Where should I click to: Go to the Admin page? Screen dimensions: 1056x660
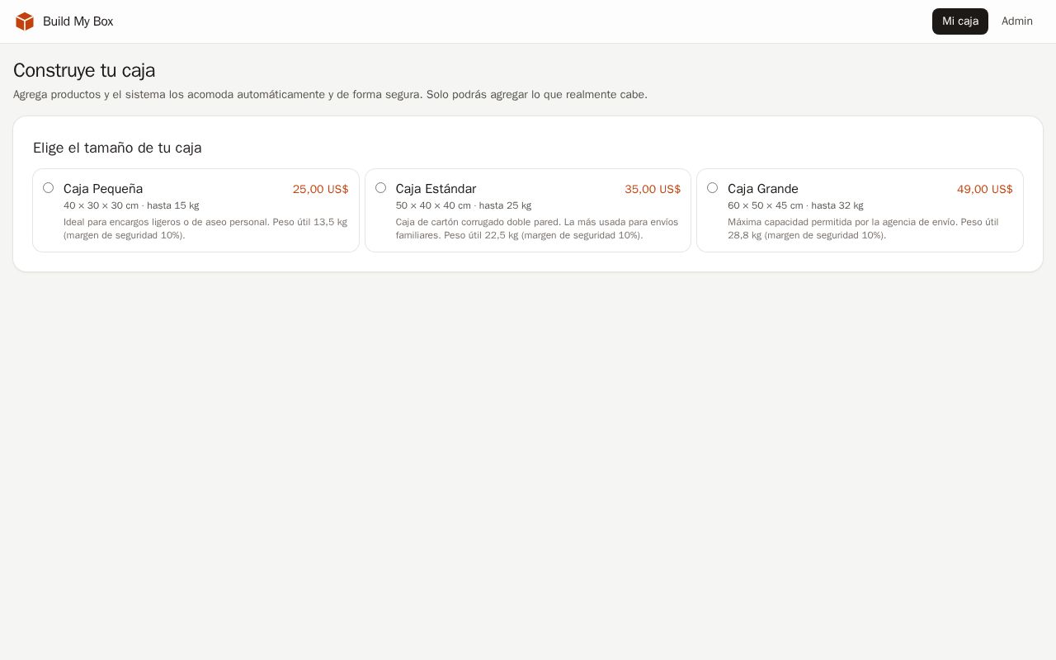[1017, 21]
